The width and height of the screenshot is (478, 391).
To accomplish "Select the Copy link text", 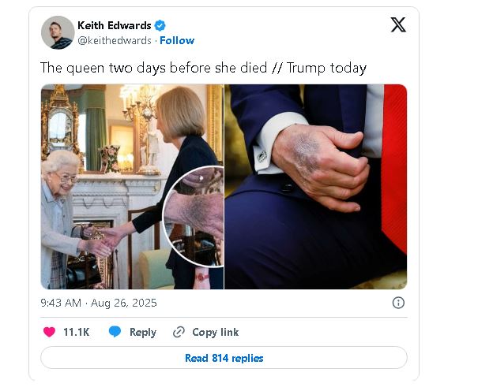I will tap(215, 332).
